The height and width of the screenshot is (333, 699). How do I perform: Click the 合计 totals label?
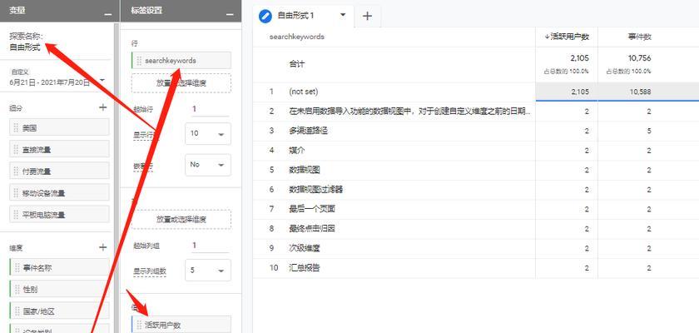pos(297,64)
